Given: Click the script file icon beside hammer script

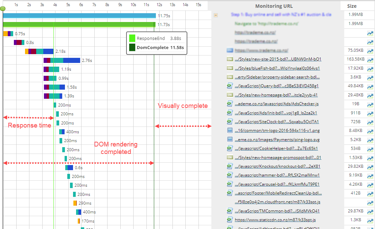Looking at the screenshot, I should [230, 175].
